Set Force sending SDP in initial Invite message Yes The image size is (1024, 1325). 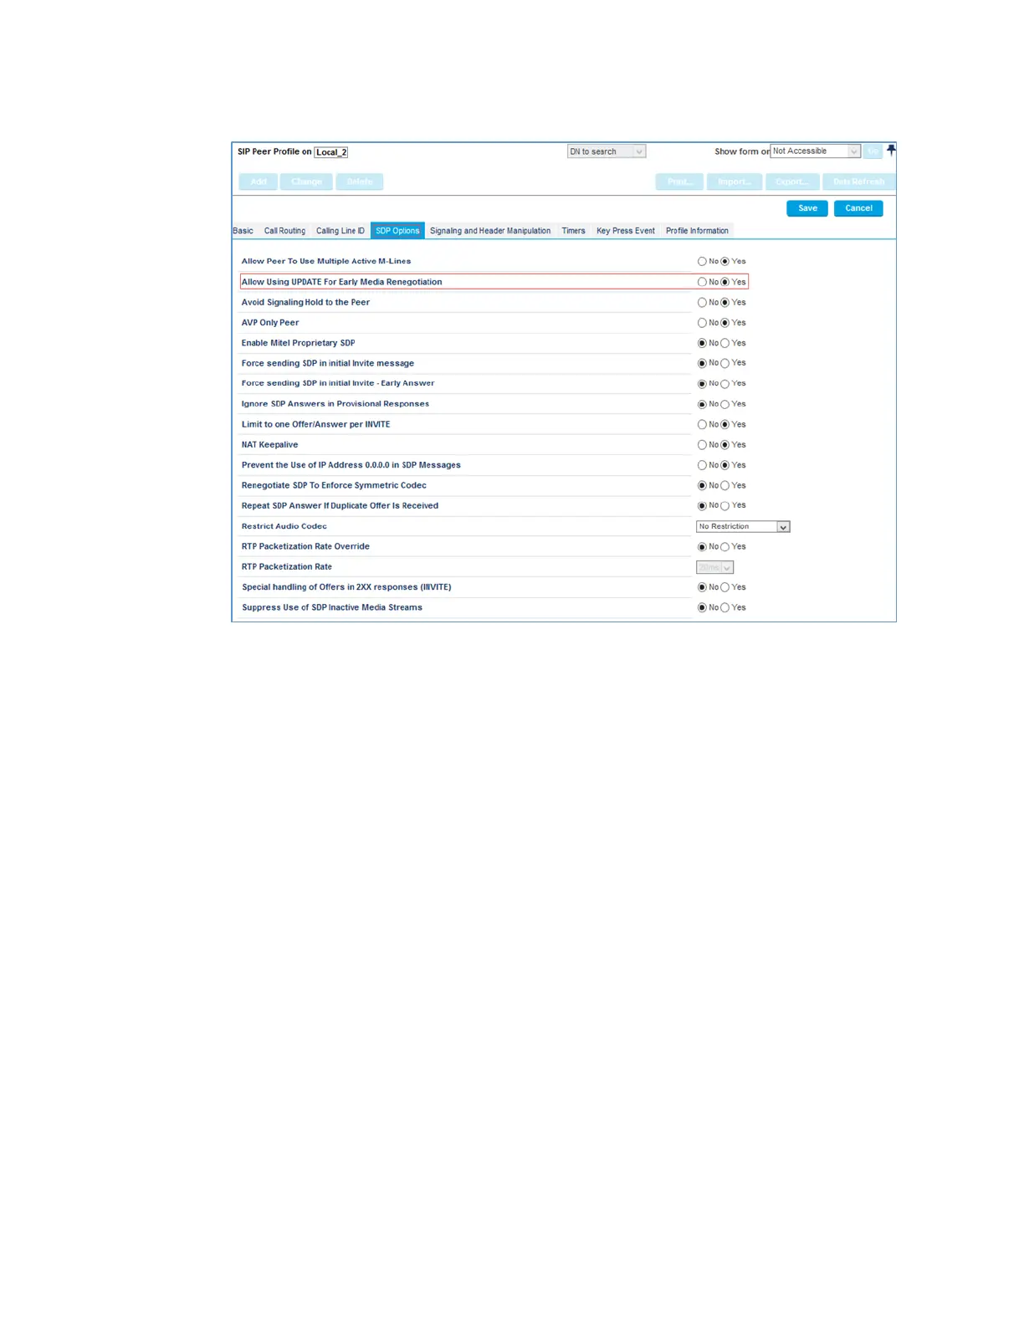click(x=725, y=363)
